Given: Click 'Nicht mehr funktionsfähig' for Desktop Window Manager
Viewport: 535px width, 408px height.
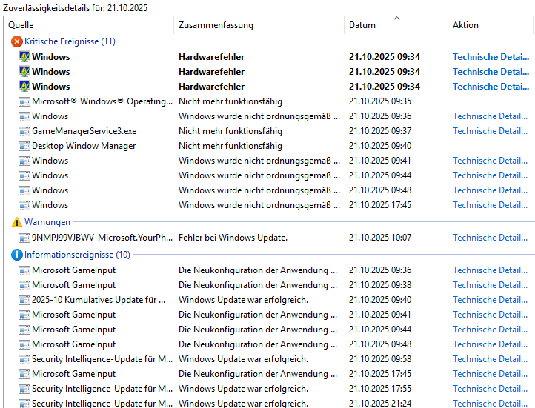Looking at the screenshot, I should pyautogui.click(x=230, y=146).
